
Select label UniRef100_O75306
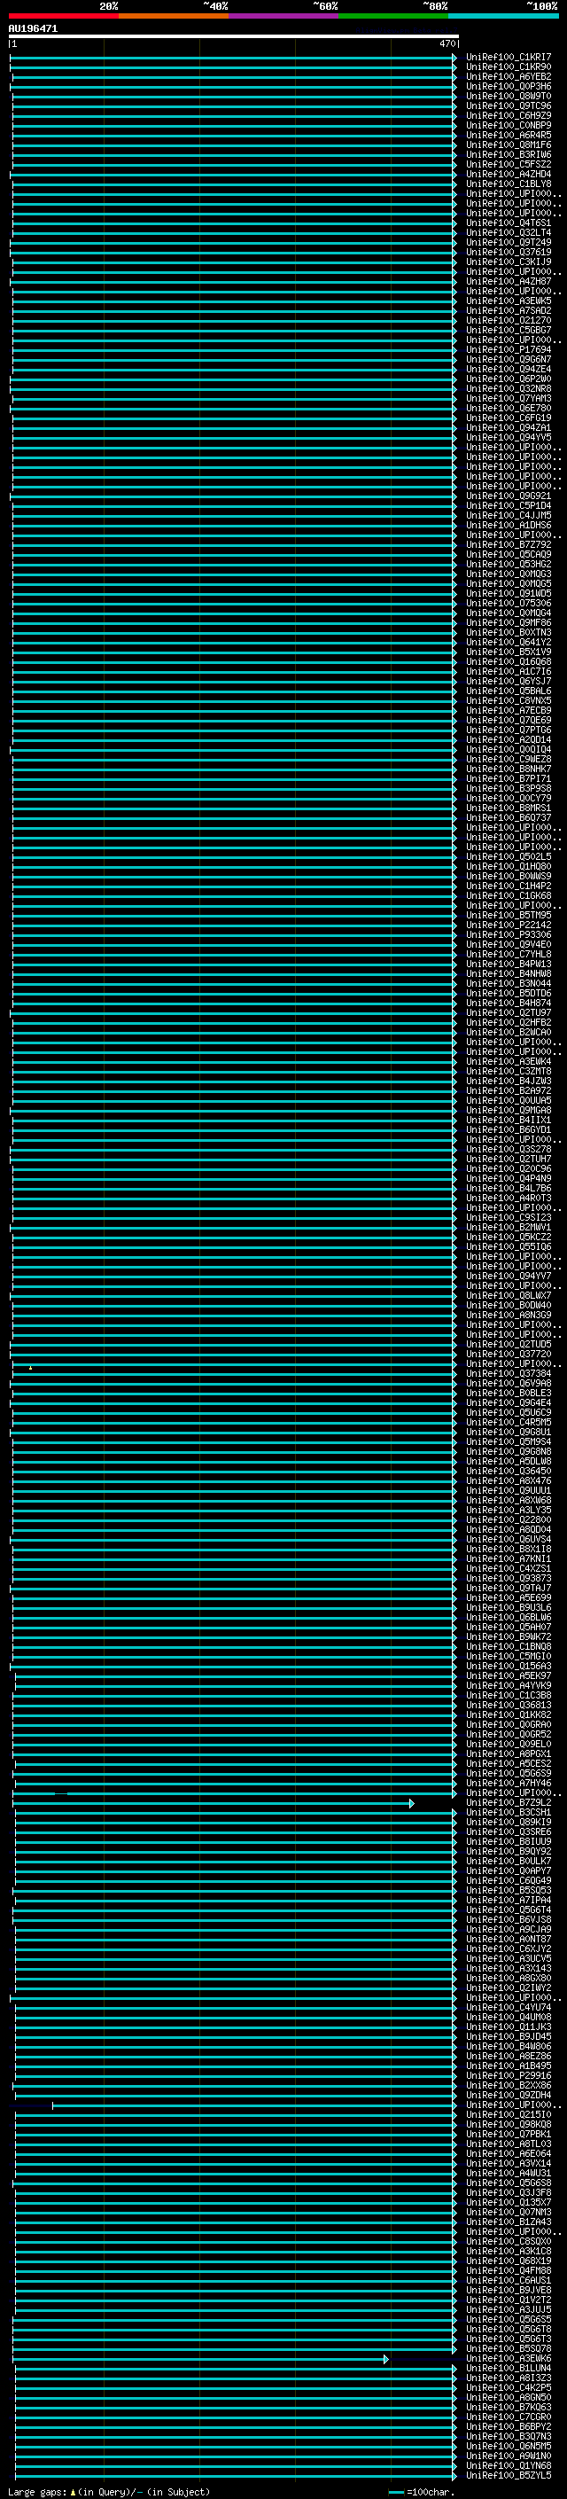[x=508, y=604]
